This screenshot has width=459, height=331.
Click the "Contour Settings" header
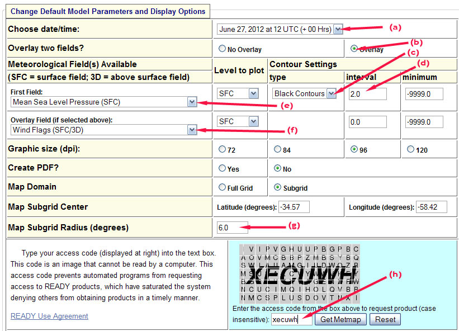click(x=303, y=64)
